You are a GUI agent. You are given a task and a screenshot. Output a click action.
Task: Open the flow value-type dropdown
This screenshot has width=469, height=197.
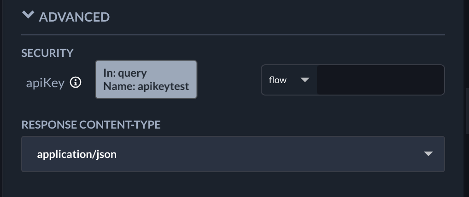click(x=289, y=80)
